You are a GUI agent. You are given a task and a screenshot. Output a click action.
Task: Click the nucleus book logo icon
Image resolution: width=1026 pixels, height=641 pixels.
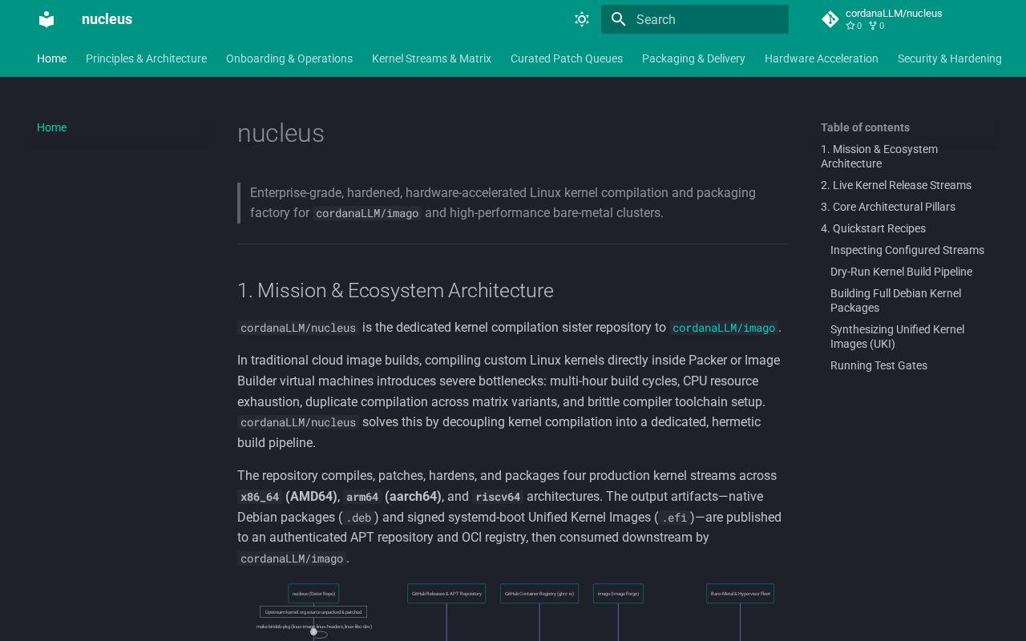46,19
